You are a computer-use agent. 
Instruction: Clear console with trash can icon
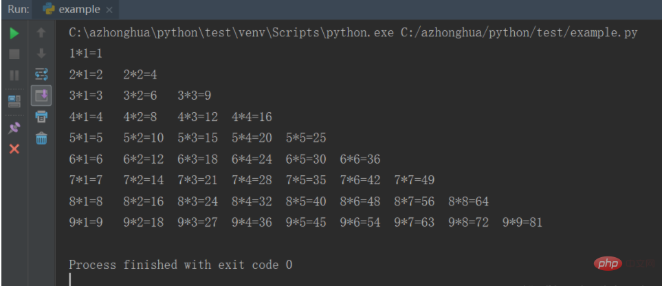tap(41, 139)
